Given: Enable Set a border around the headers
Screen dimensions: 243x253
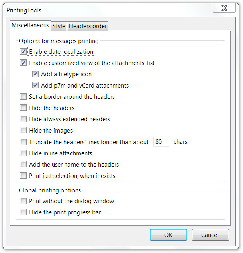Looking at the screenshot, I should (x=23, y=96).
